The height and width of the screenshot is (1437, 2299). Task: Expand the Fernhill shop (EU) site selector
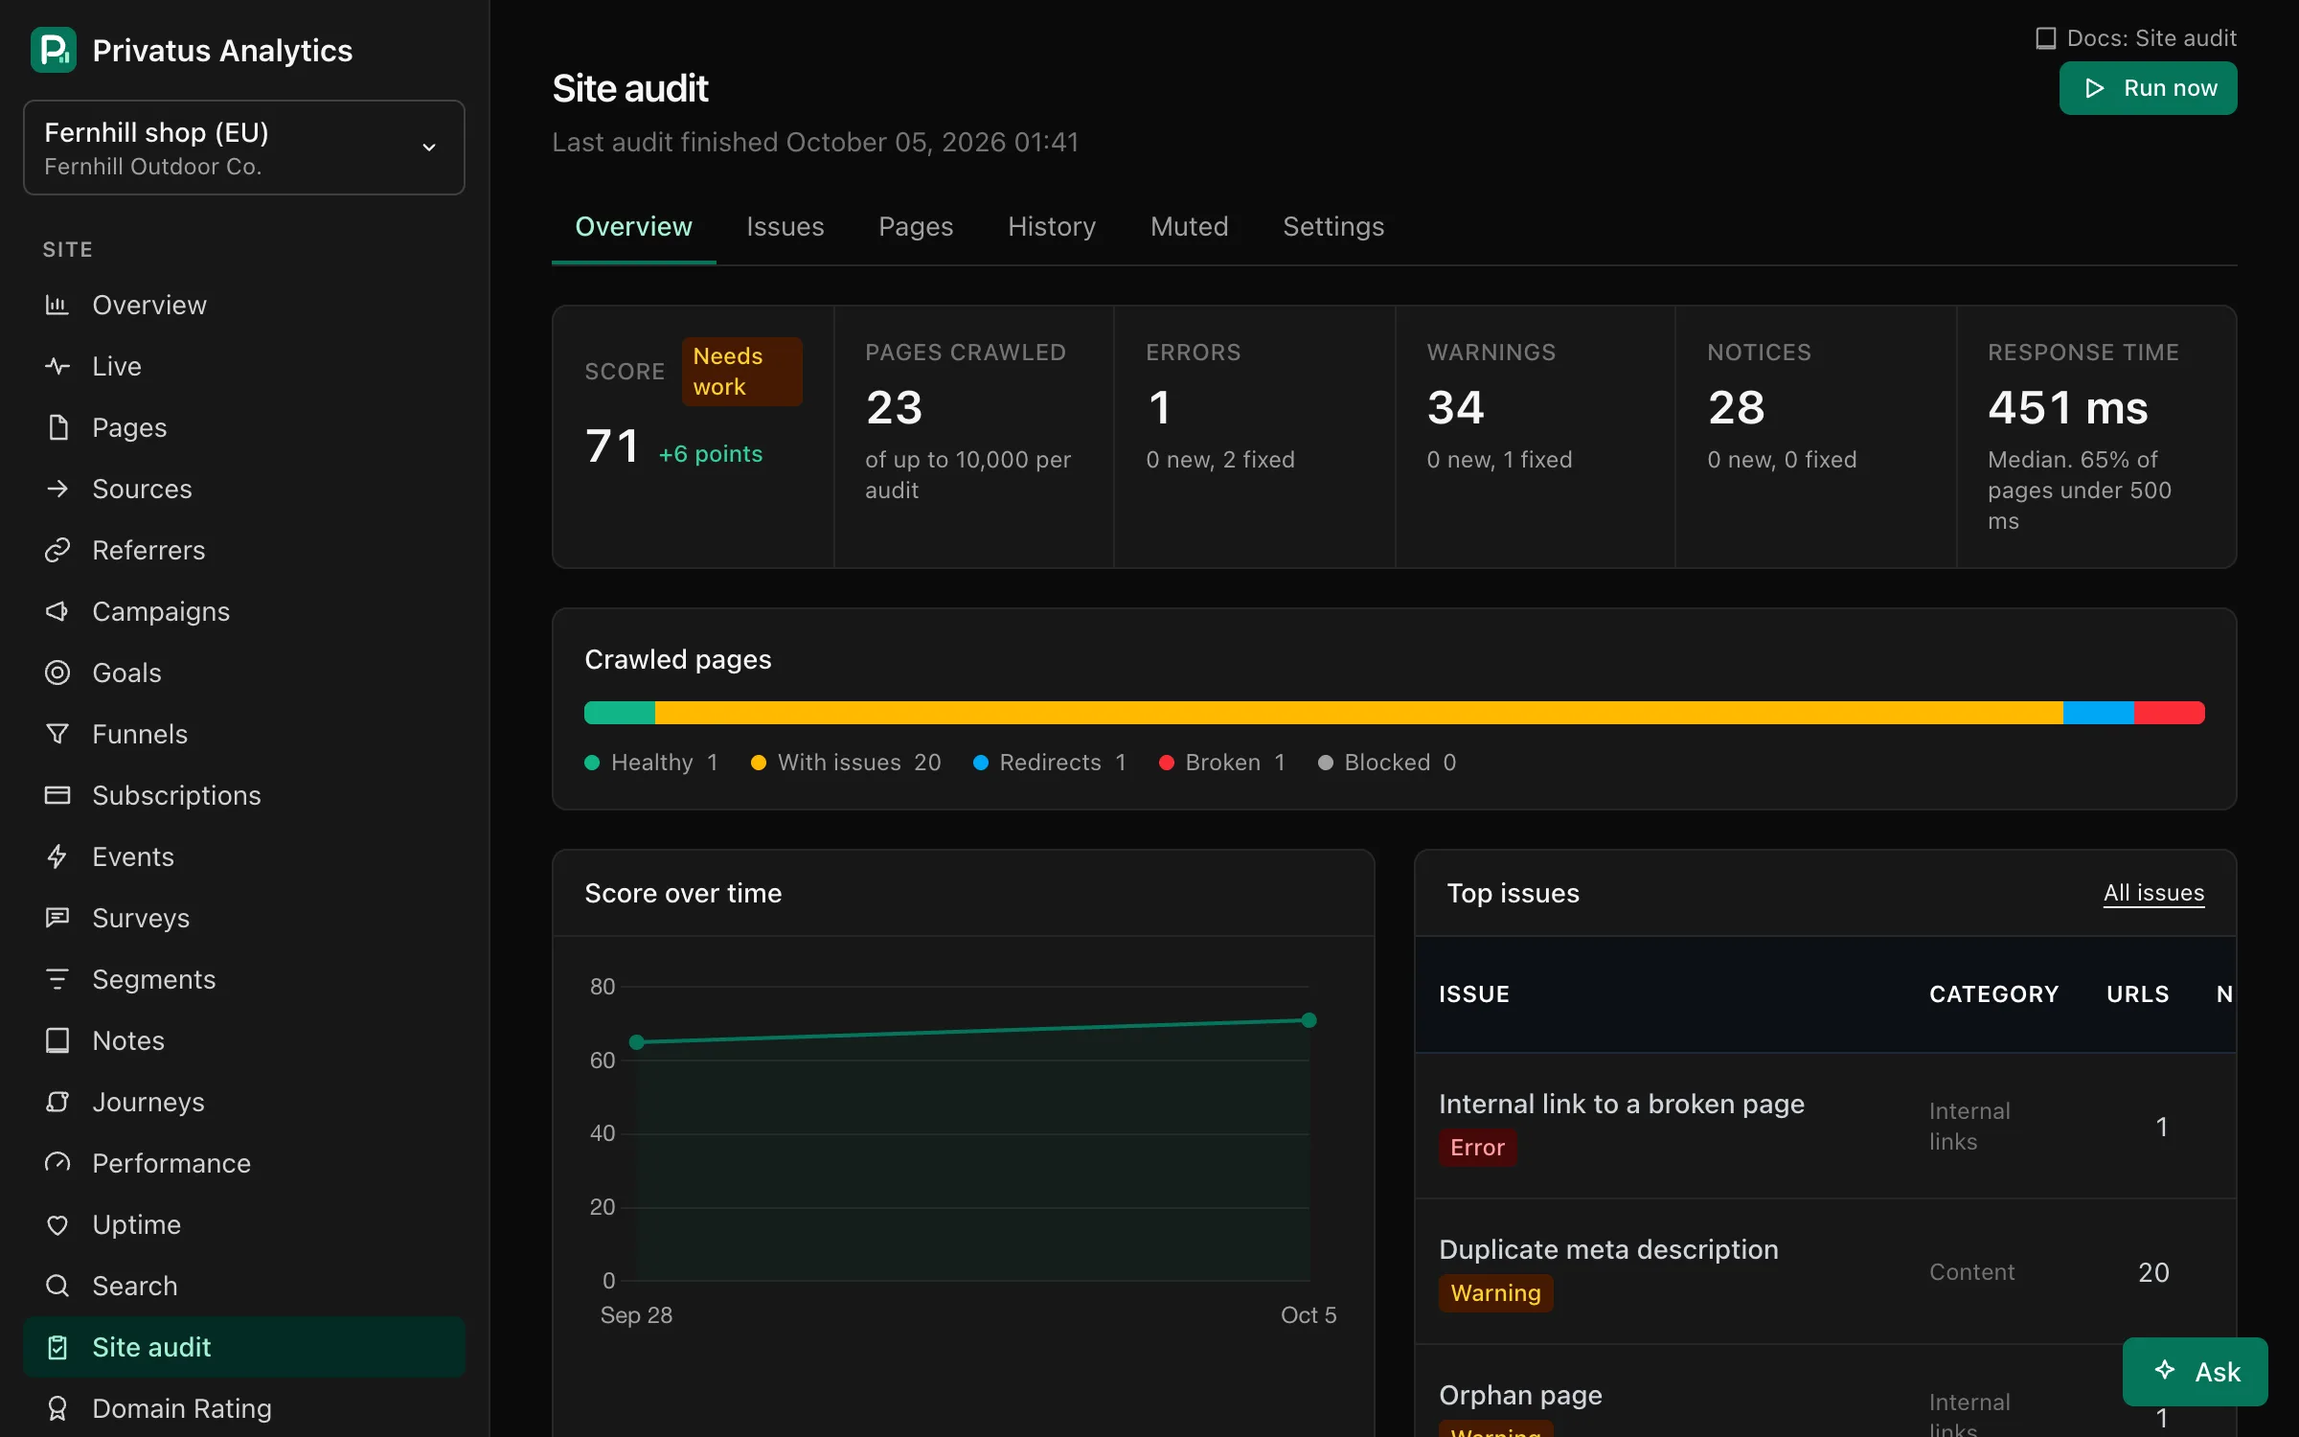click(244, 148)
